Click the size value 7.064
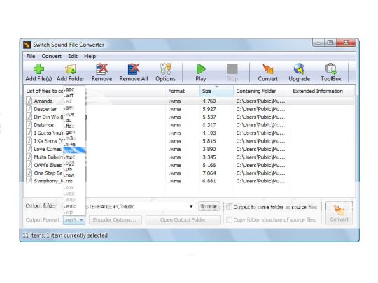The image size is (378, 283). coord(209,173)
